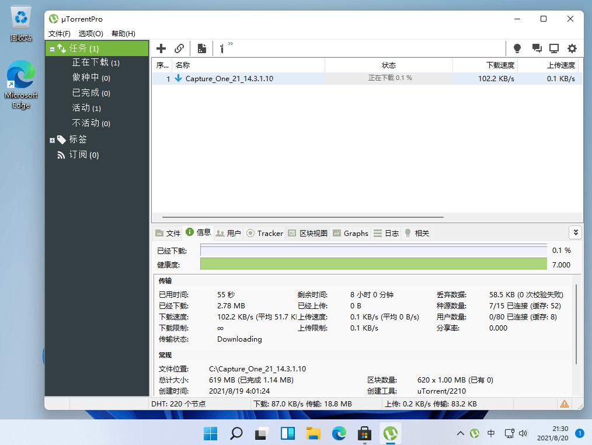The width and height of the screenshot is (592, 445).
Task: Sort by the 下载速度 column header
Action: (x=485, y=65)
